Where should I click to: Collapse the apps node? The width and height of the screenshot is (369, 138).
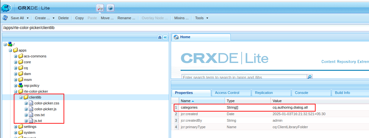(x=10, y=50)
